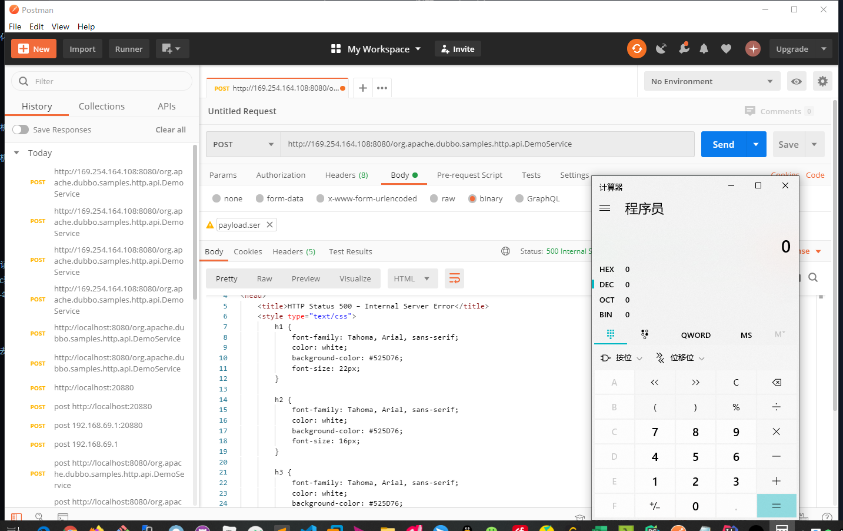Image resolution: width=843 pixels, height=531 pixels.
Task: Open the Pre-request Script tab
Action: 469,175
